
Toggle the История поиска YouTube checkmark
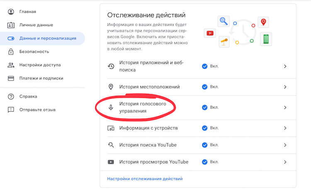coord(204,145)
